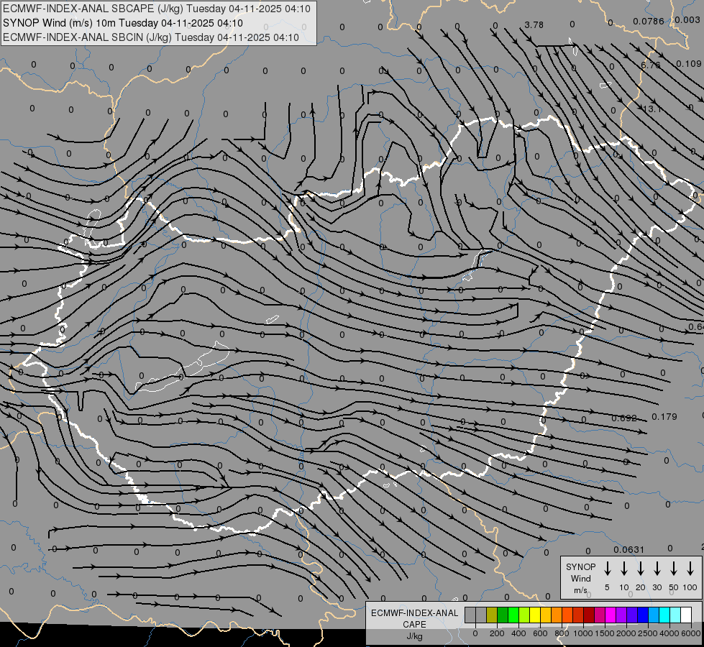704x647 pixels.
Task: Pick the pure blue CAPE legend swatch
Action: click(642, 615)
